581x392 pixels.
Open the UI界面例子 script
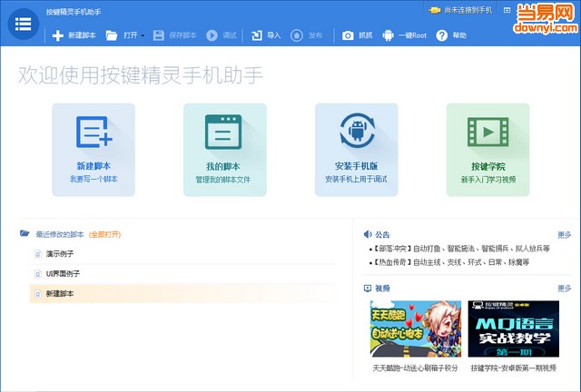pyautogui.click(x=64, y=273)
